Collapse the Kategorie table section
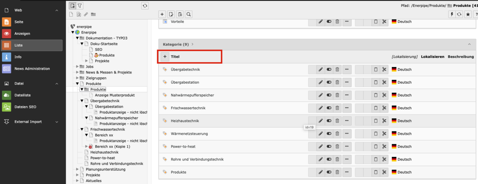478x184 pixels. click(x=469, y=44)
